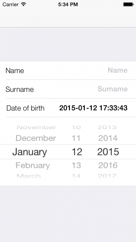Choose February in the month wheel

coord(33,166)
